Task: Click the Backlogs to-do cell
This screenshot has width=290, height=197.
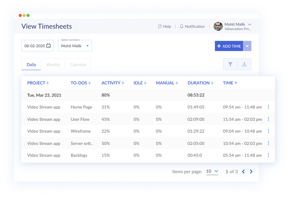Action: pos(79,155)
